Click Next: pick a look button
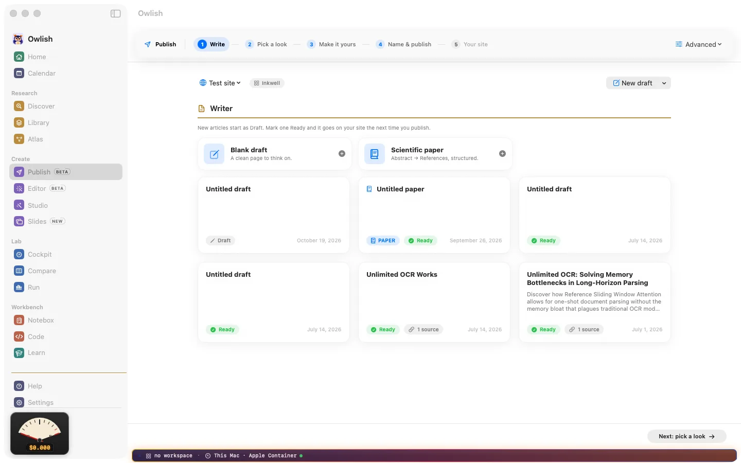The image size is (741, 463). 686,436
